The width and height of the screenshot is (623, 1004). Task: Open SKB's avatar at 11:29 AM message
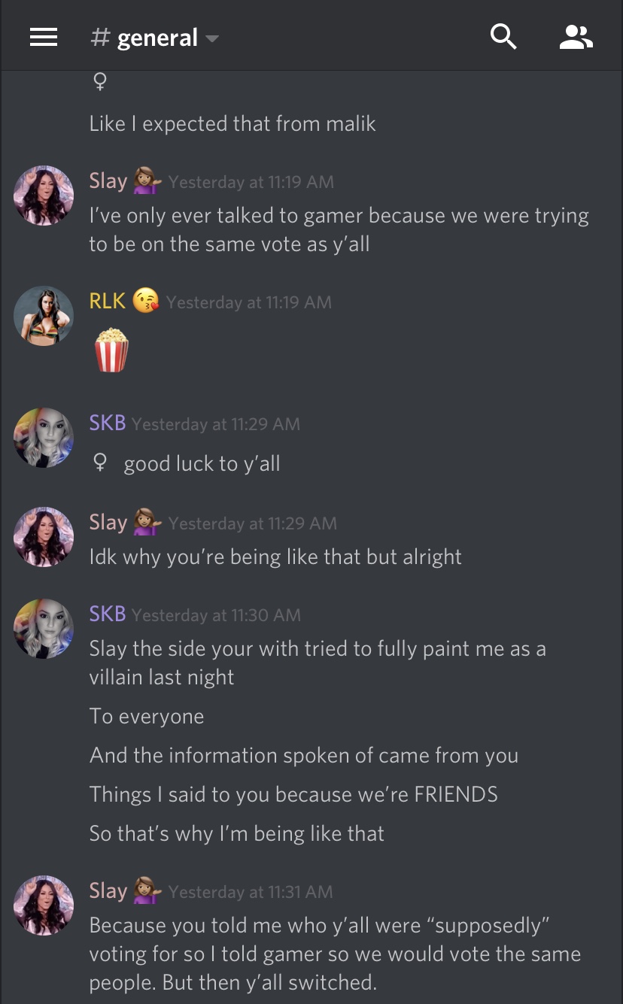point(44,438)
